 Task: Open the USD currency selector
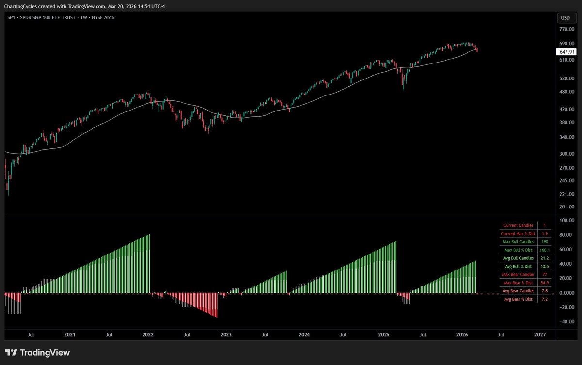(566, 18)
